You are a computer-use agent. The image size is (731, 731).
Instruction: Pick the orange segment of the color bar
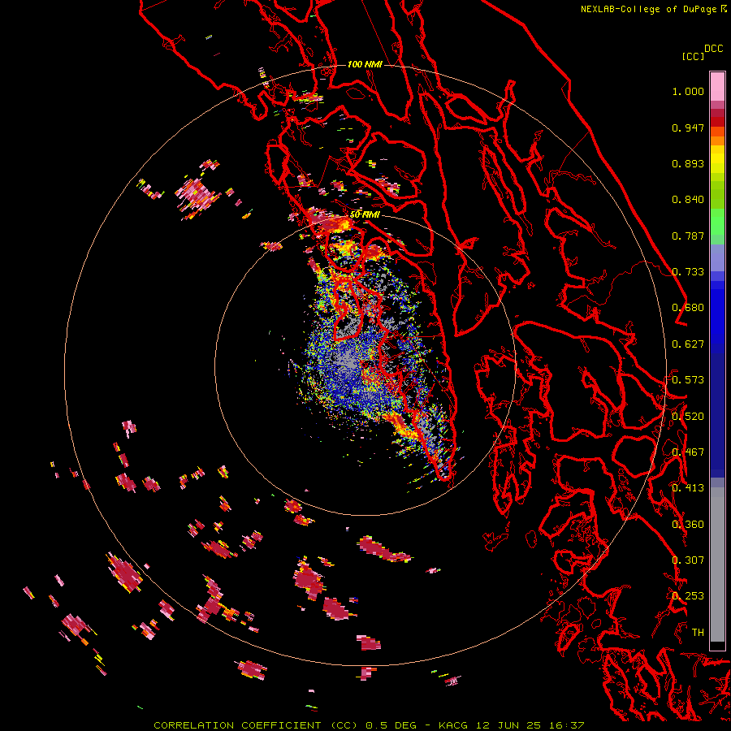click(717, 141)
